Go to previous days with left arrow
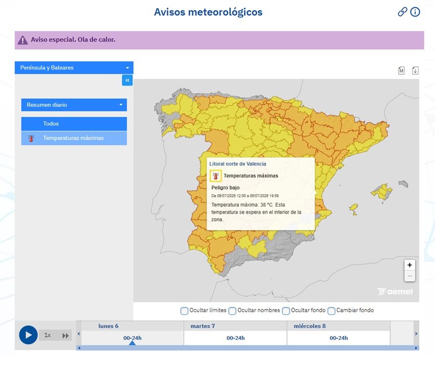This screenshot has height=365, width=435. click(79, 333)
